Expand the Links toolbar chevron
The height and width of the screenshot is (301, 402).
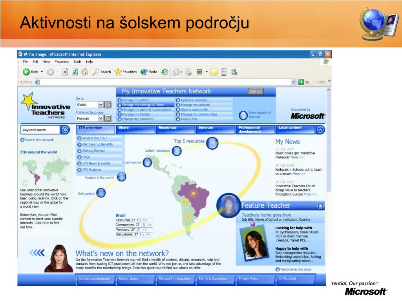coord(329,81)
